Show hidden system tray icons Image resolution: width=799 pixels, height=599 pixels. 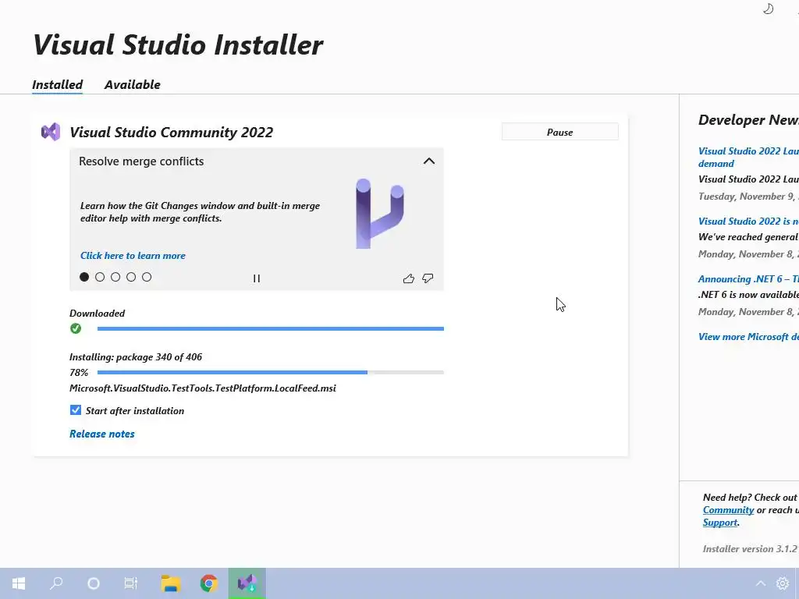(760, 583)
